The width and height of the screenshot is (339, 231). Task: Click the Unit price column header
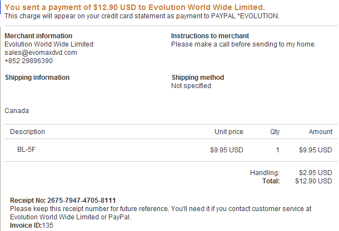(x=229, y=132)
